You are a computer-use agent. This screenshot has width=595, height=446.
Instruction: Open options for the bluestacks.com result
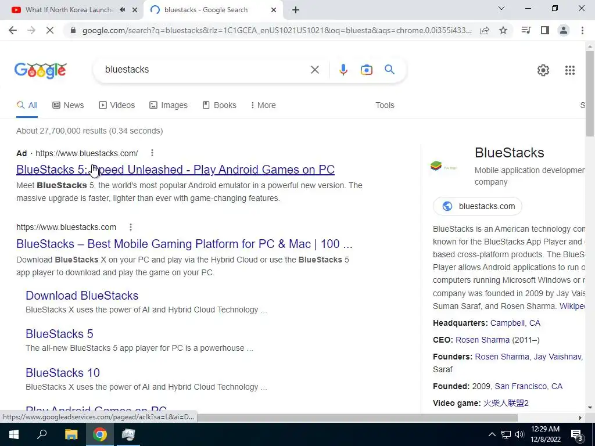click(x=131, y=227)
